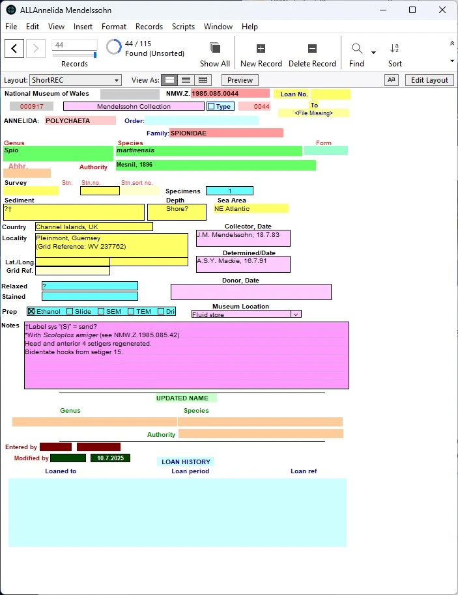Click the Preview button

tap(240, 80)
